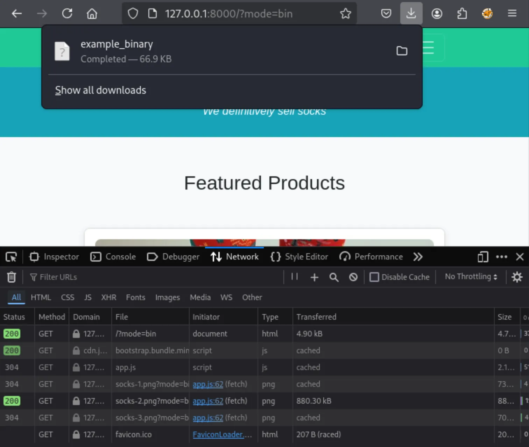Open the No Throttling dropdown
The height and width of the screenshot is (447, 529).
tap(470, 277)
